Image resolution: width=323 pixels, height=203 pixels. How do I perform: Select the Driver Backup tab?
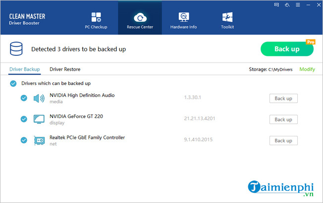(x=24, y=69)
